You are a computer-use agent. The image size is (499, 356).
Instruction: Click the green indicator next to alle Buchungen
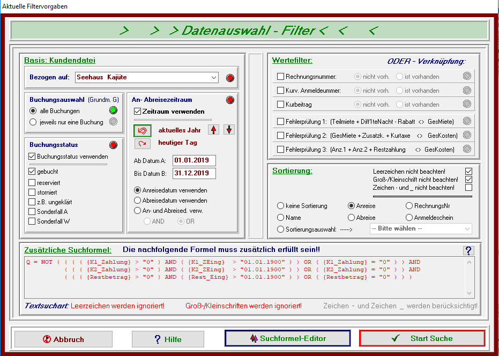pos(113,111)
